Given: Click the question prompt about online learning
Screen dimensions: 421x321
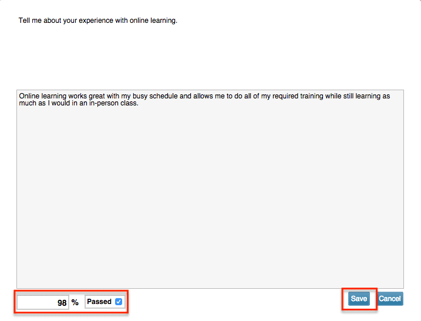Looking at the screenshot, I should (x=97, y=21).
